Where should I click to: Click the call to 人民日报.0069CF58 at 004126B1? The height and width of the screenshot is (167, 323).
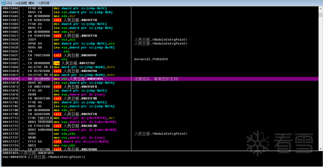tap(75, 20)
